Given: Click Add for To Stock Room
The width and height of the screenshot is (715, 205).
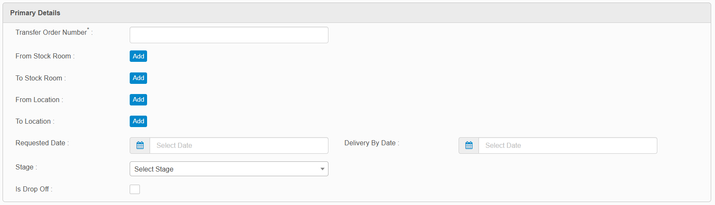Looking at the screenshot, I should click(138, 78).
